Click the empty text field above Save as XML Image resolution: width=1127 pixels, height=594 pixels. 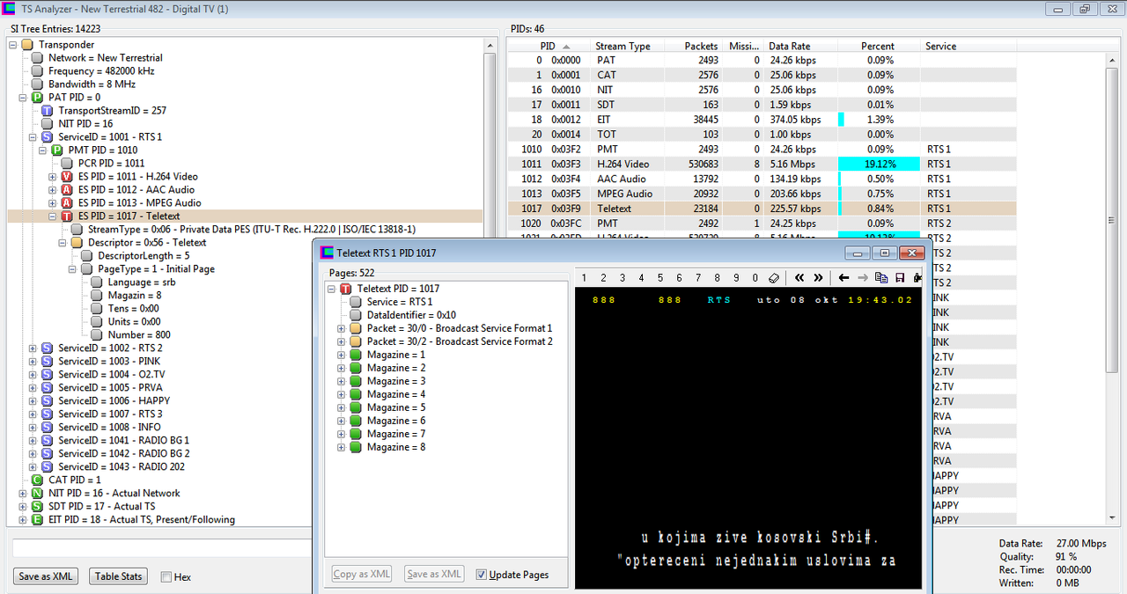click(163, 548)
